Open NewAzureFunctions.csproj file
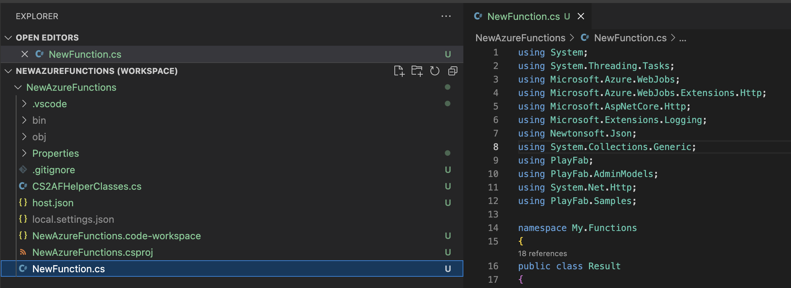Image resolution: width=791 pixels, height=288 pixels. [x=93, y=252]
